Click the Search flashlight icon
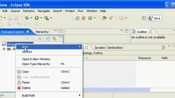This screenshot has height=98, width=175. point(110,18)
